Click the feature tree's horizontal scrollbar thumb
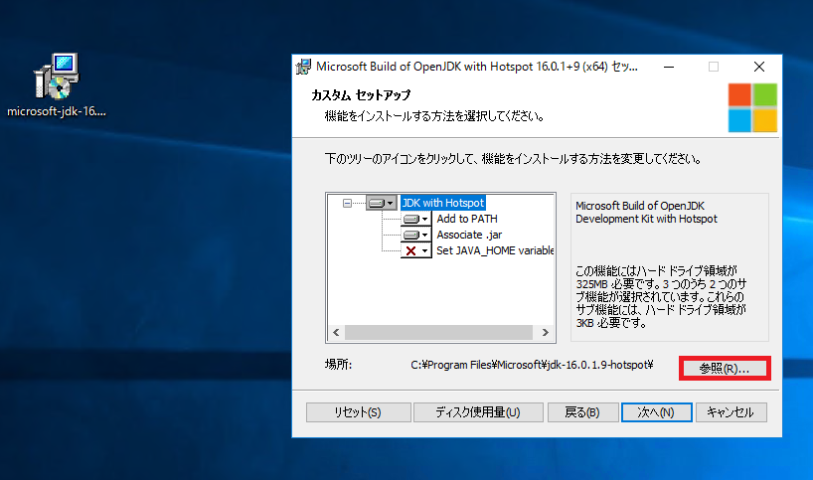This screenshot has width=813, height=480. pos(438,332)
